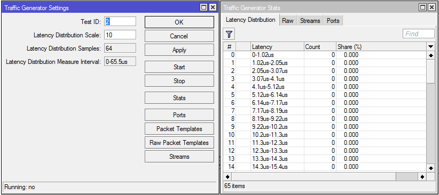Open Raw Packet Templates

(x=179, y=143)
